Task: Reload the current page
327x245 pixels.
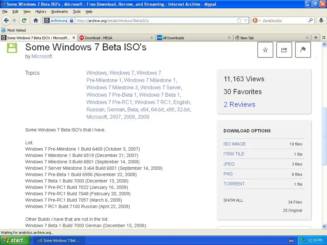Action: tap(24, 20)
